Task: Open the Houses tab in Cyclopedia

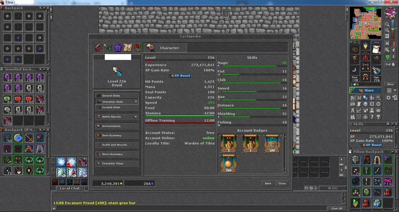Action: coord(138,47)
